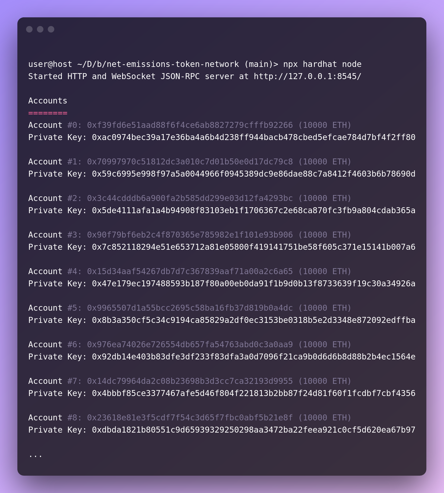Click the third gray window dot

pyautogui.click(x=51, y=29)
